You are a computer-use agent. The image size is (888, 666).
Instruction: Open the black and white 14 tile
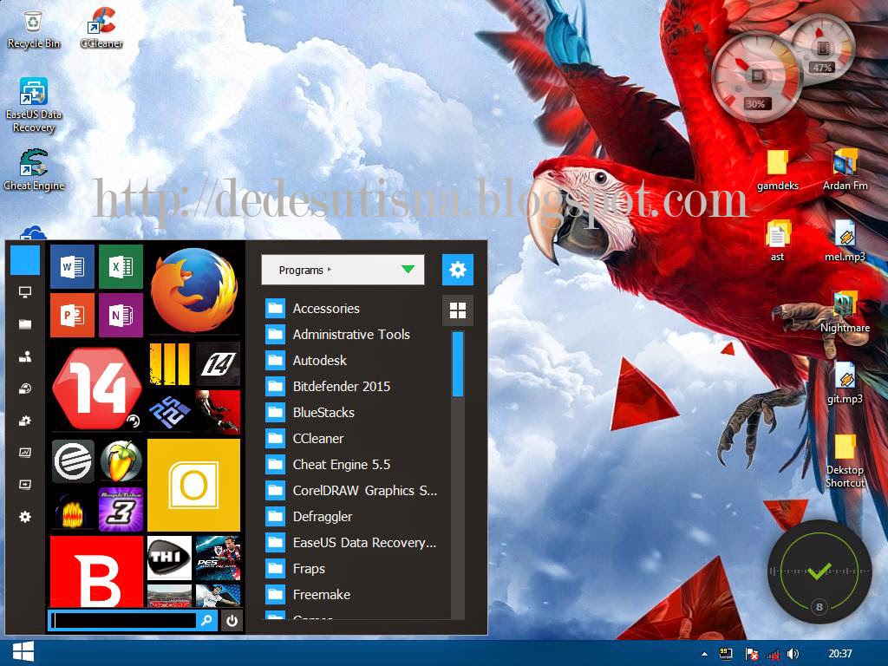pyautogui.click(x=218, y=363)
